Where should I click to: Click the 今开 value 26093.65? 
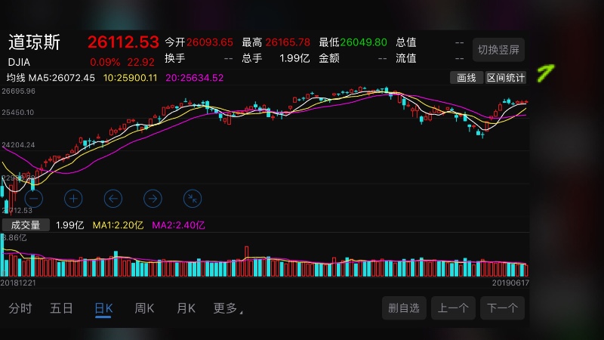(210, 42)
